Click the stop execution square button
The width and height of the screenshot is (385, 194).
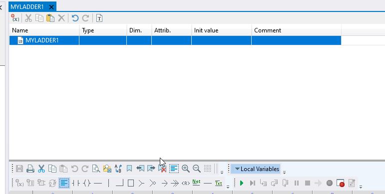(308, 183)
